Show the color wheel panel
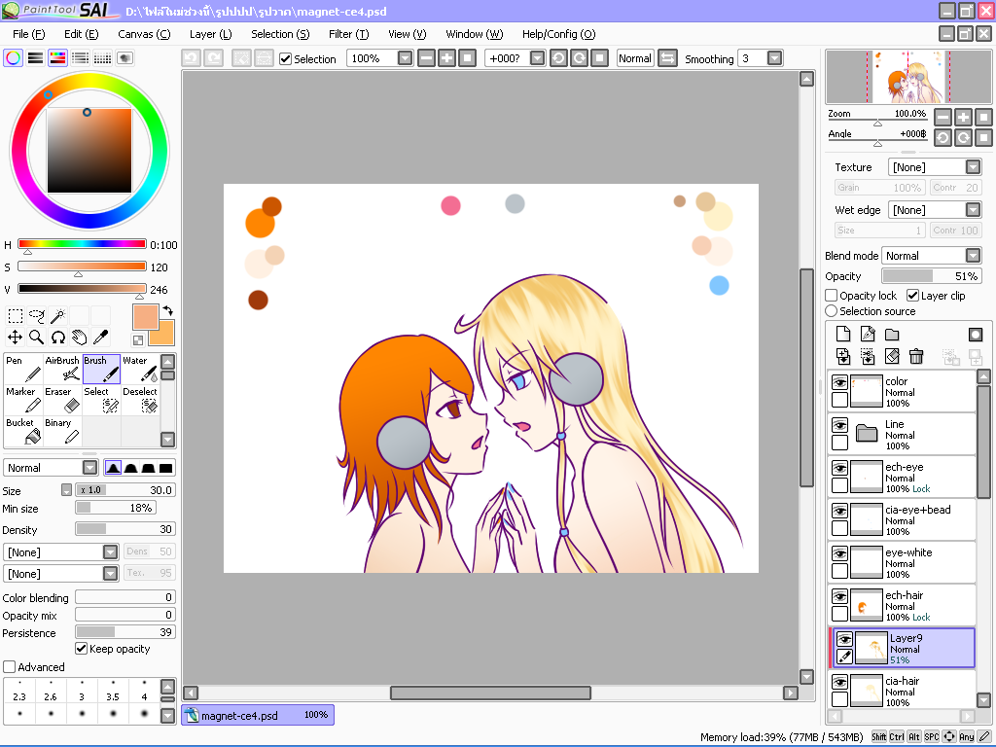The height and width of the screenshot is (747, 996). (x=14, y=57)
